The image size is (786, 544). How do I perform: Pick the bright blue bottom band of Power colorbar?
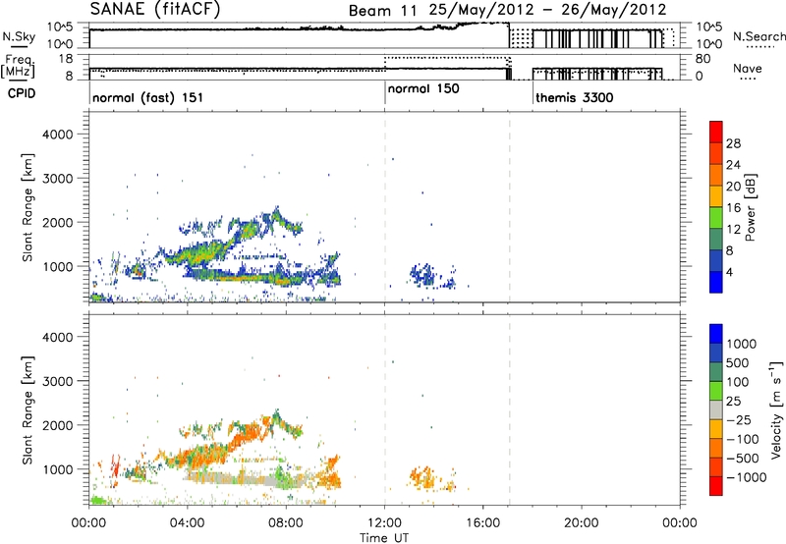pyautogui.click(x=716, y=282)
